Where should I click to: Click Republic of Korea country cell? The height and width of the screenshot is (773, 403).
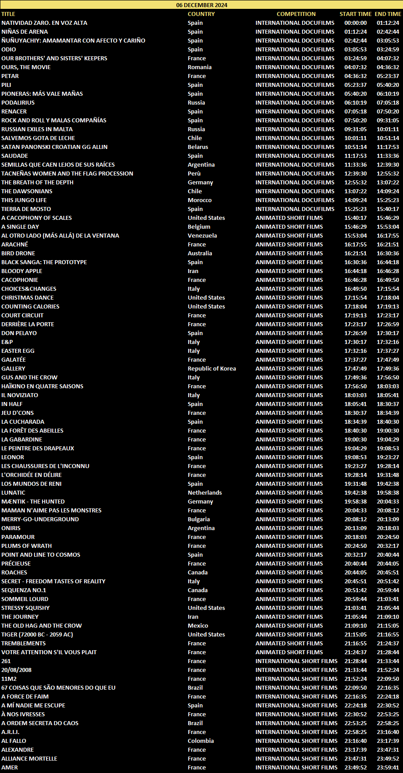pos(212,368)
